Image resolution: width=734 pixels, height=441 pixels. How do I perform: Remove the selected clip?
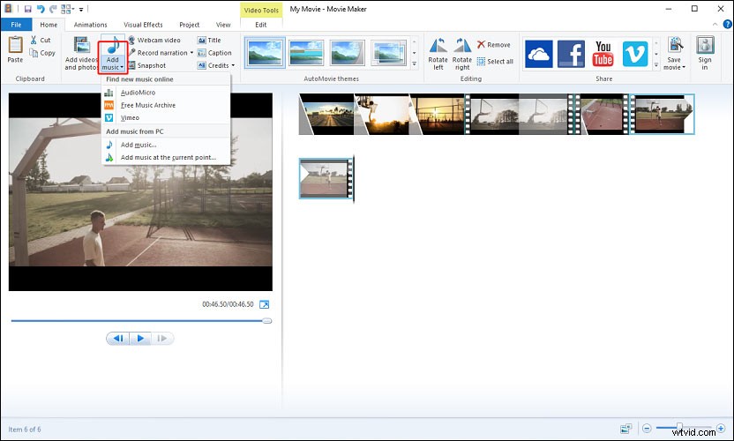tap(494, 44)
